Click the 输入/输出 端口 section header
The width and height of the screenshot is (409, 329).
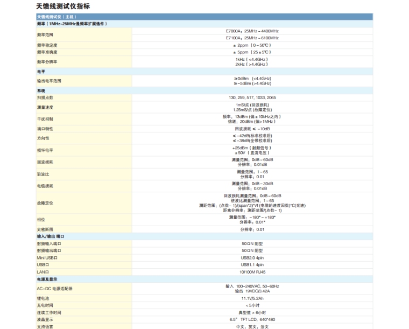tap(51, 236)
